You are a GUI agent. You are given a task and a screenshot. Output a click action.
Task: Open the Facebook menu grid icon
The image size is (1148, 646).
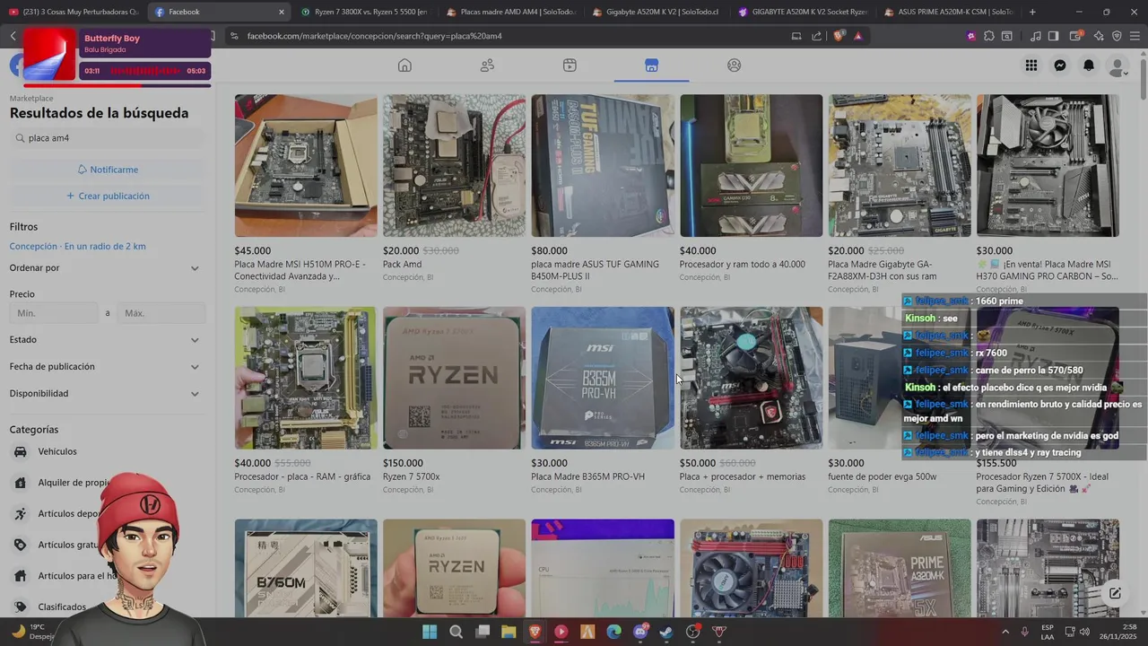[1031, 65]
